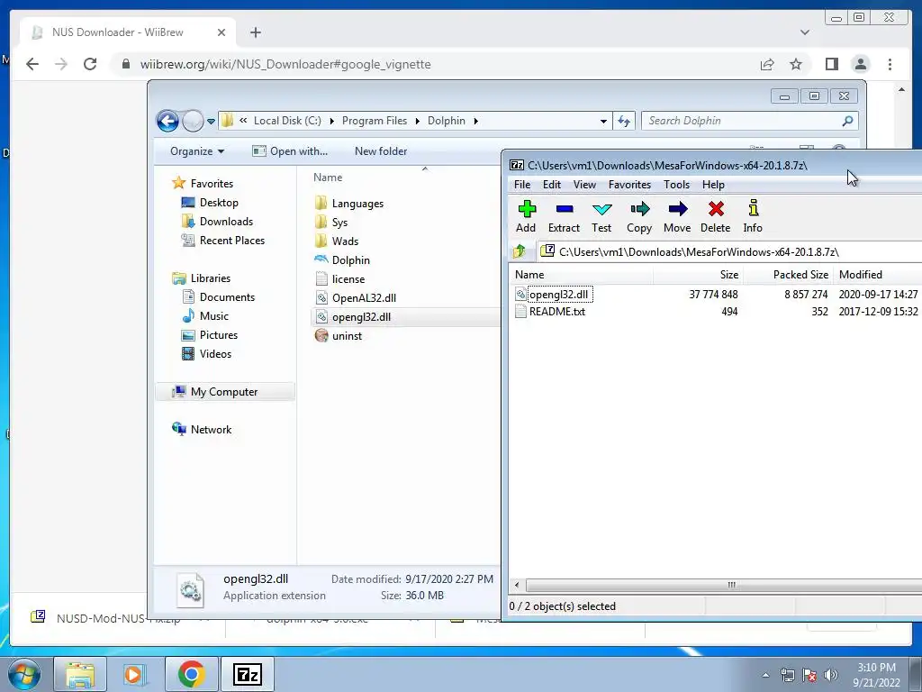Viewport: 922px width, 692px height.
Task: Select the Languages folder in Dolphin directory
Action: pos(349,204)
